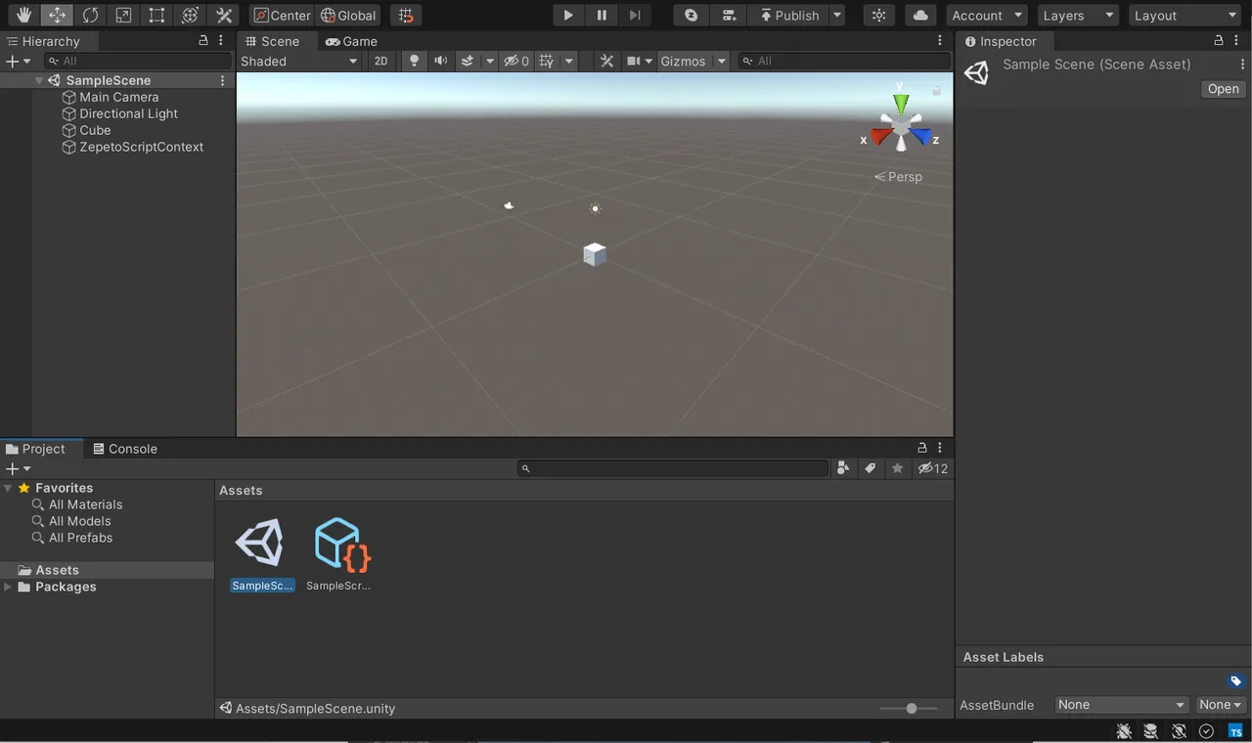Click the Publish button
The height and width of the screenshot is (743, 1252).
[788, 15]
